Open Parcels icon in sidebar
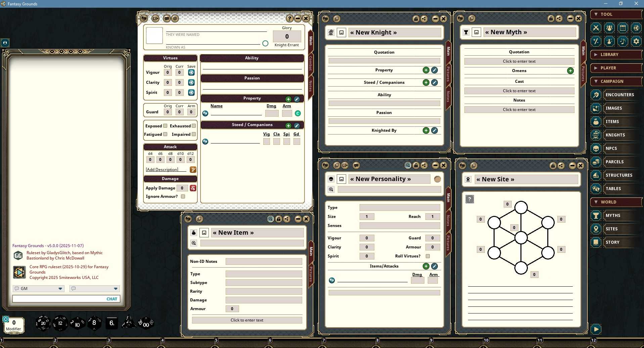The image size is (644, 348). (596, 162)
